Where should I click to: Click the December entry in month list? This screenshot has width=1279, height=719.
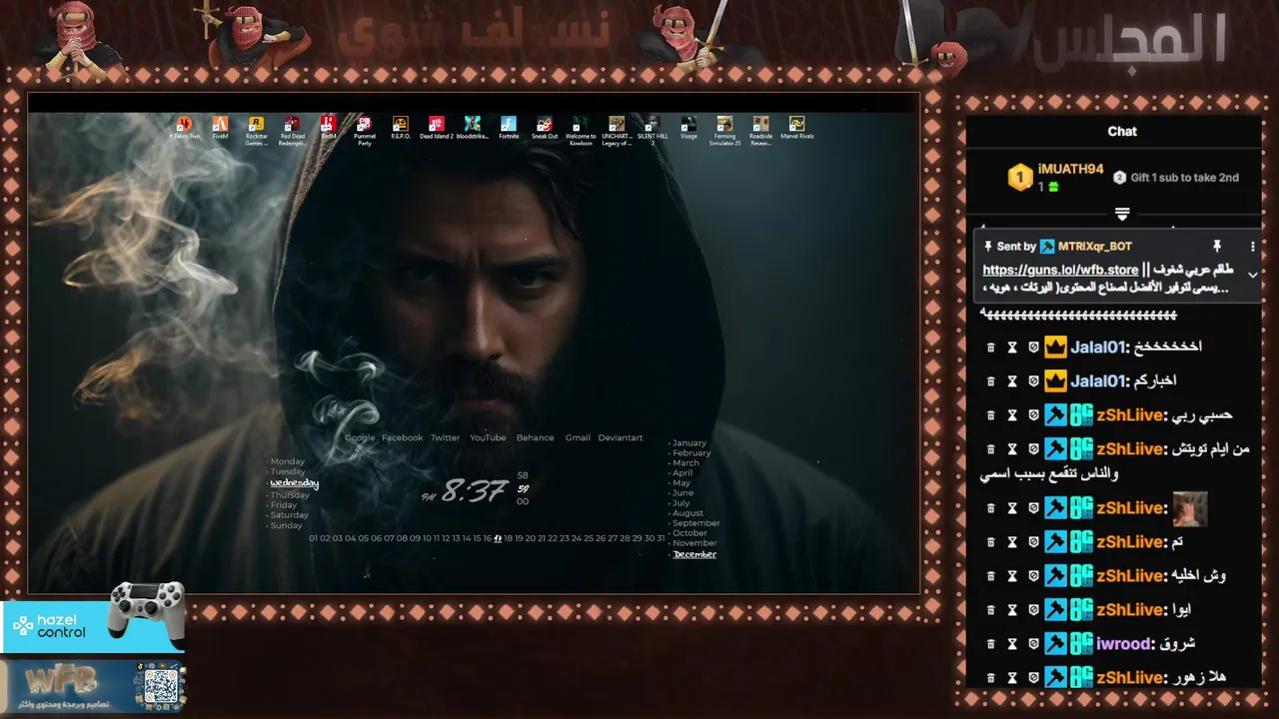pyautogui.click(x=694, y=554)
